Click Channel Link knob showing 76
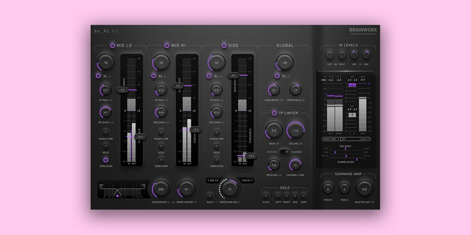471x235 pixels. point(295,165)
